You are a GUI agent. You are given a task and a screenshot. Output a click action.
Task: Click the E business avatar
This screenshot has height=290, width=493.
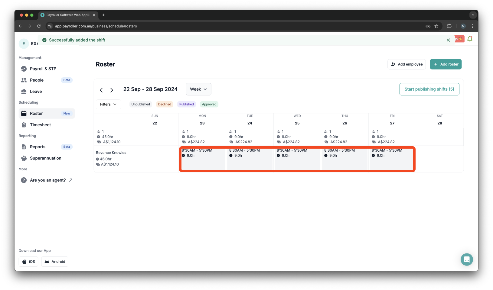(24, 43)
